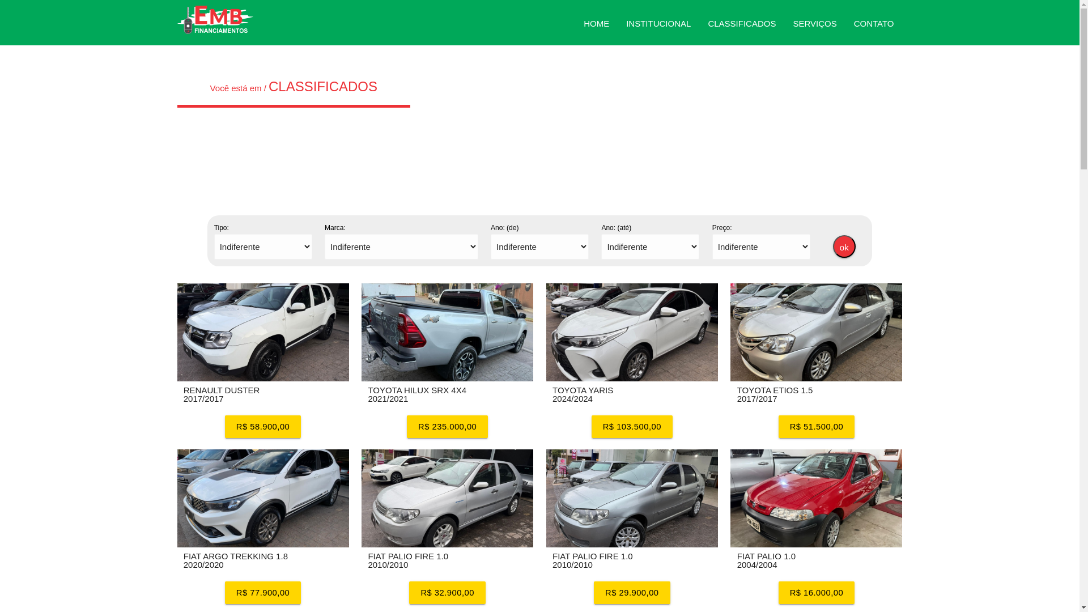Click the EMB Financiamentos logo
Viewport: 1088px width, 612px height.
click(x=215, y=20)
